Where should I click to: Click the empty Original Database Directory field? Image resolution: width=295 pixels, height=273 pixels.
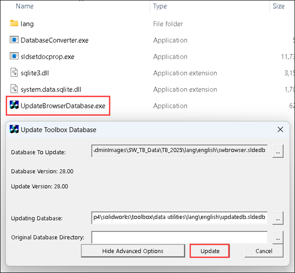click(180, 237)
